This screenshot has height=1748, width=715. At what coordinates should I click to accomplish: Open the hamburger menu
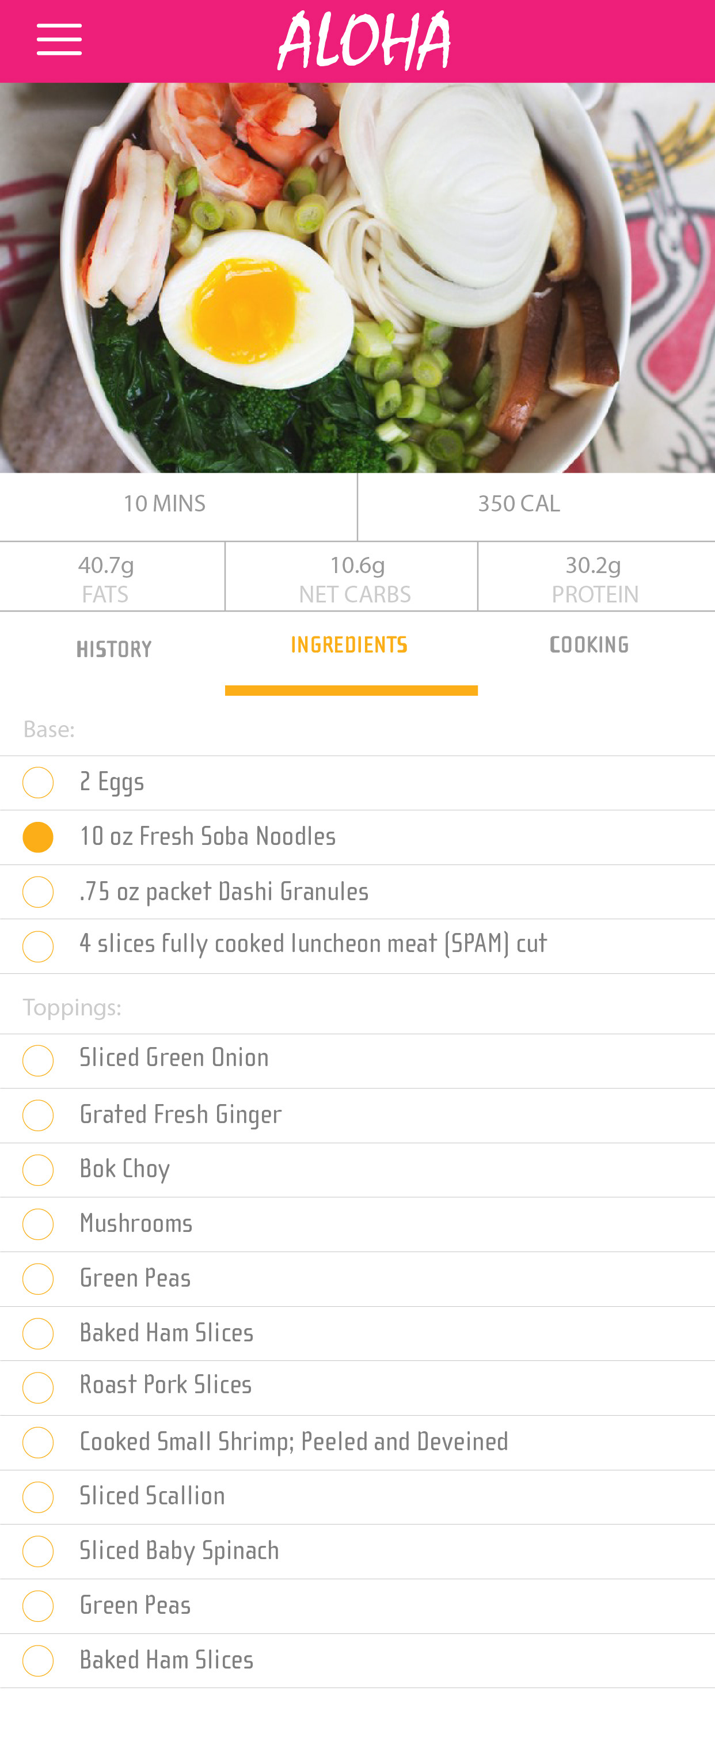point(59,39)
